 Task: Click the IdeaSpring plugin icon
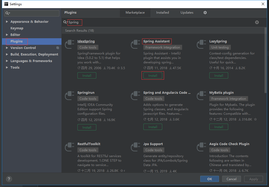[x=70, y=44]
